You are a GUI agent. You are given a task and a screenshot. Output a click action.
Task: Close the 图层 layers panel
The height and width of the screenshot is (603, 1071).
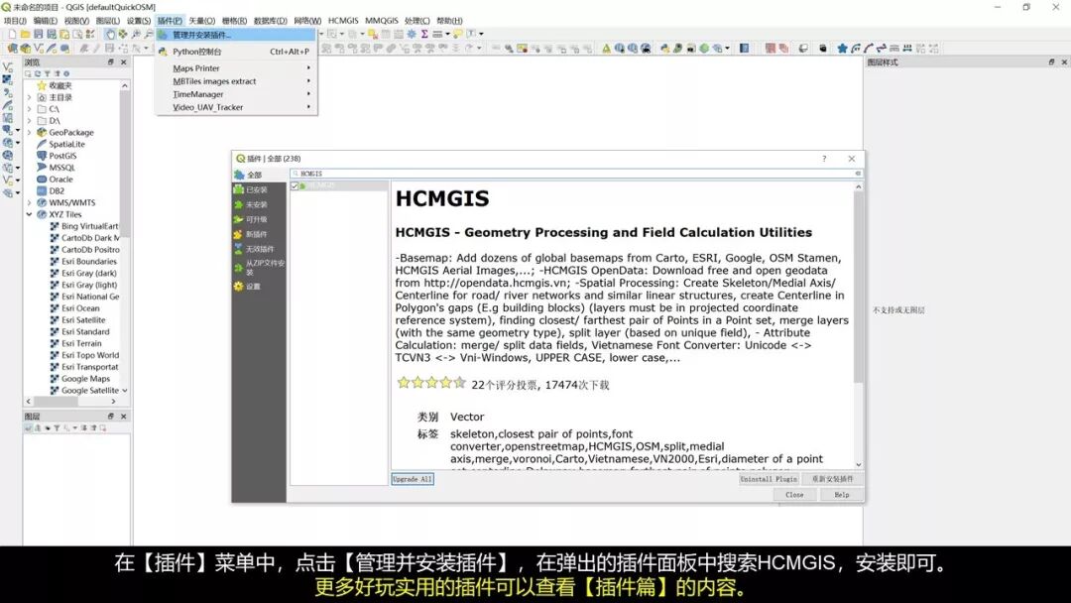coord(124,416)
